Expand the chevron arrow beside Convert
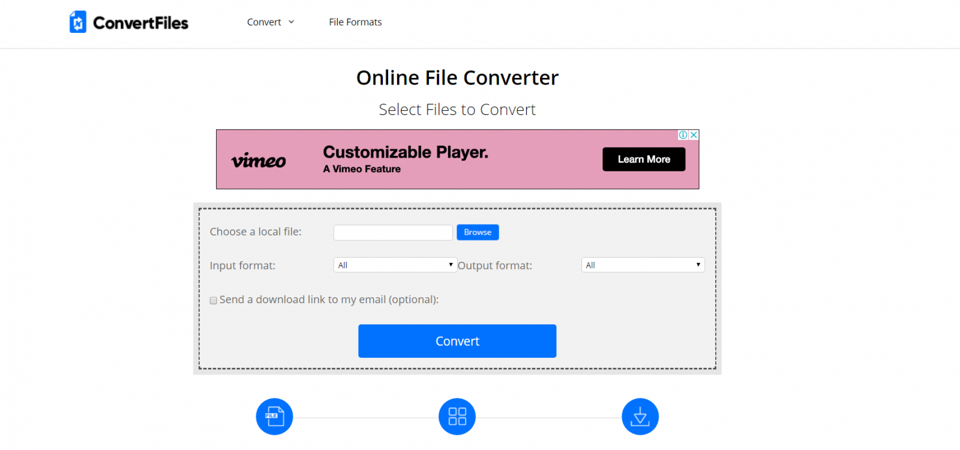 [292, 22]
